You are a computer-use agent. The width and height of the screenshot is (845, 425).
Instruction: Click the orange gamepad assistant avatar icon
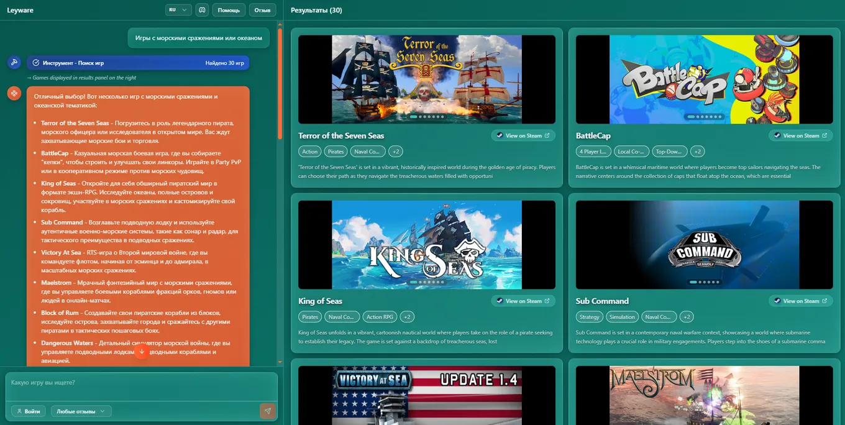tap(14, 93)
